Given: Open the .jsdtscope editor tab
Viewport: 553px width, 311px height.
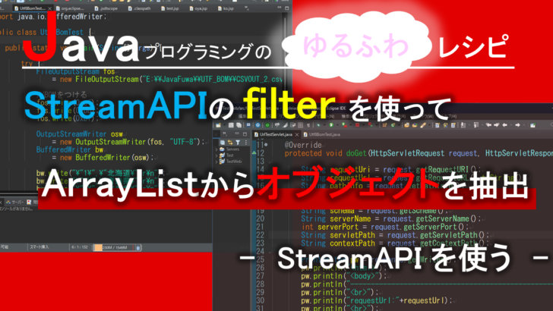Looking at the screenshot, I should coord(106,8).
